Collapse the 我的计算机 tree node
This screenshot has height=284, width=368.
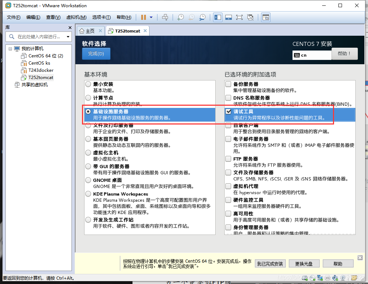(x=10, y=49)
